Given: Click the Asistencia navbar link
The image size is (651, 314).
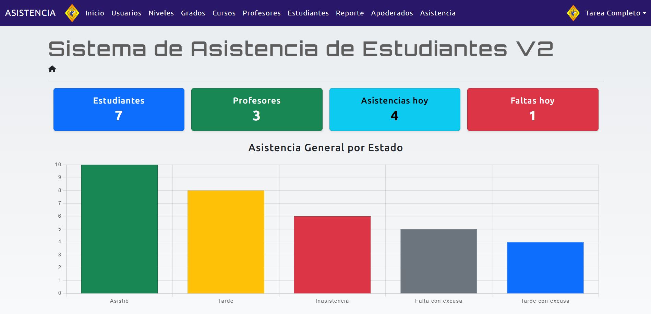Looking at the screenshot, I should [x=438, y=13].
